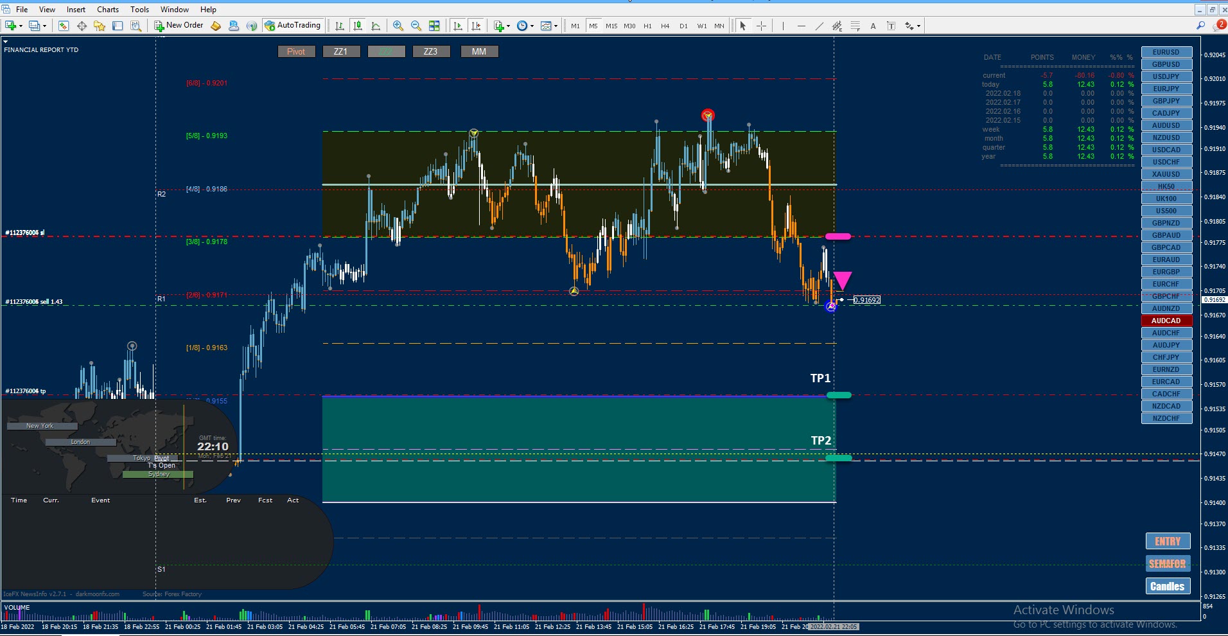Open the Insert menu
The width and height of the screenshot is (1228, 636).
click(76, 10)
